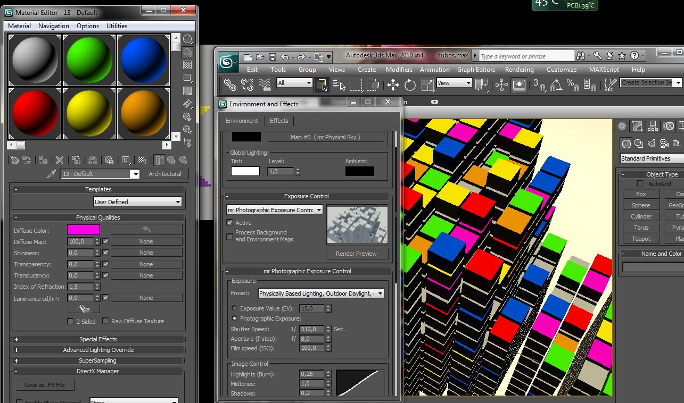This screenshot has width=684, height=403.
Task: Select Exposure Value (EV) radio button
Action: click(x=234, y=308)
